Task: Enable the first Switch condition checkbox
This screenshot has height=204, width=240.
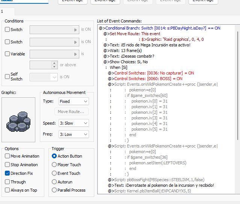Action: (8, 30)
